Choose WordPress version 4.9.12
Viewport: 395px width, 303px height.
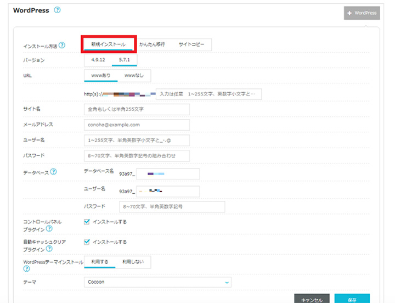[98, 60]
